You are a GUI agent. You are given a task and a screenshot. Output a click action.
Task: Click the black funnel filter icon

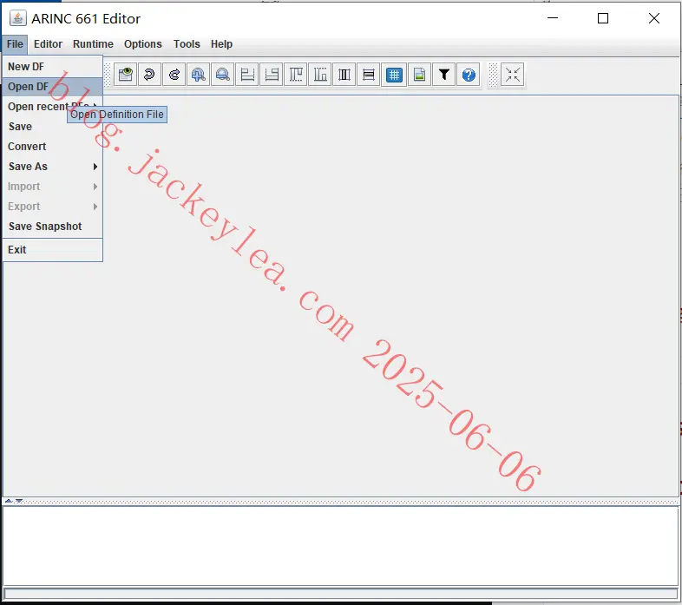(x=444, y=75)
